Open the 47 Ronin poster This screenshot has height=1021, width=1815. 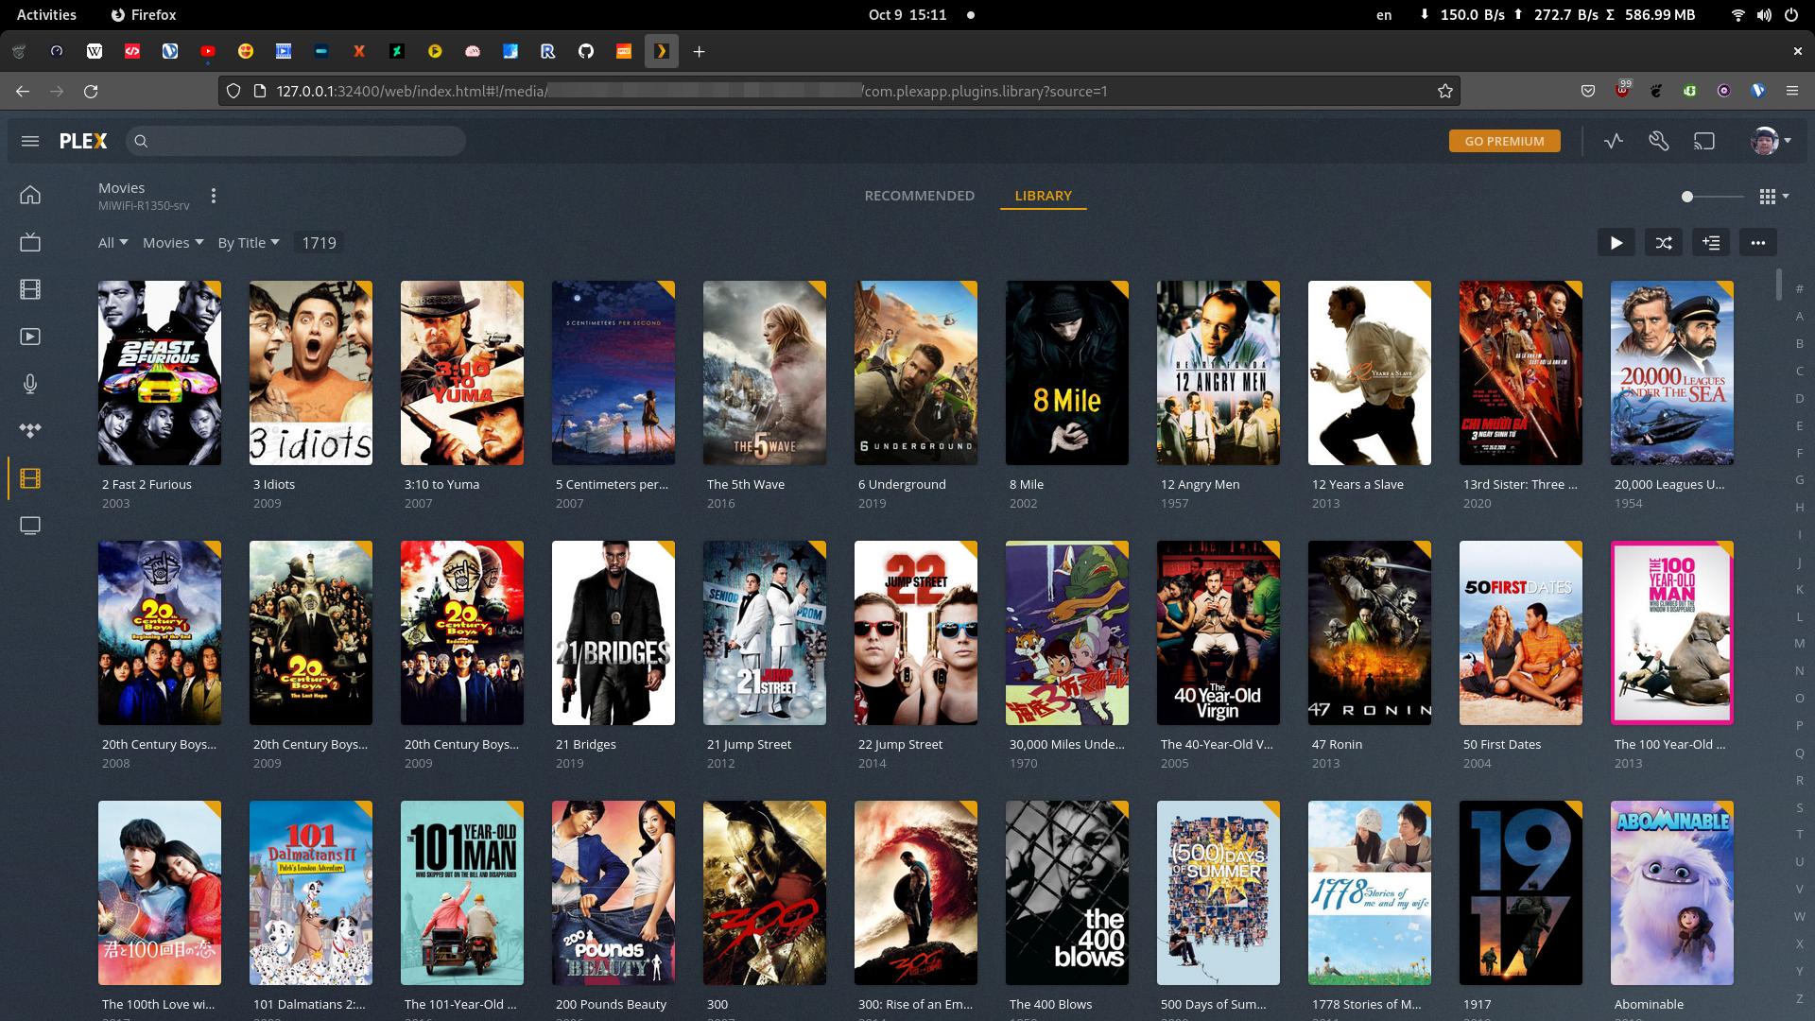click(1370, 632)
